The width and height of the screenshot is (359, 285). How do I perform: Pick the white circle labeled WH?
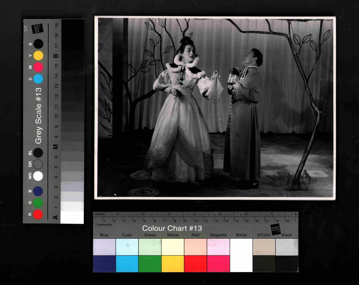[x=38, y=176]
